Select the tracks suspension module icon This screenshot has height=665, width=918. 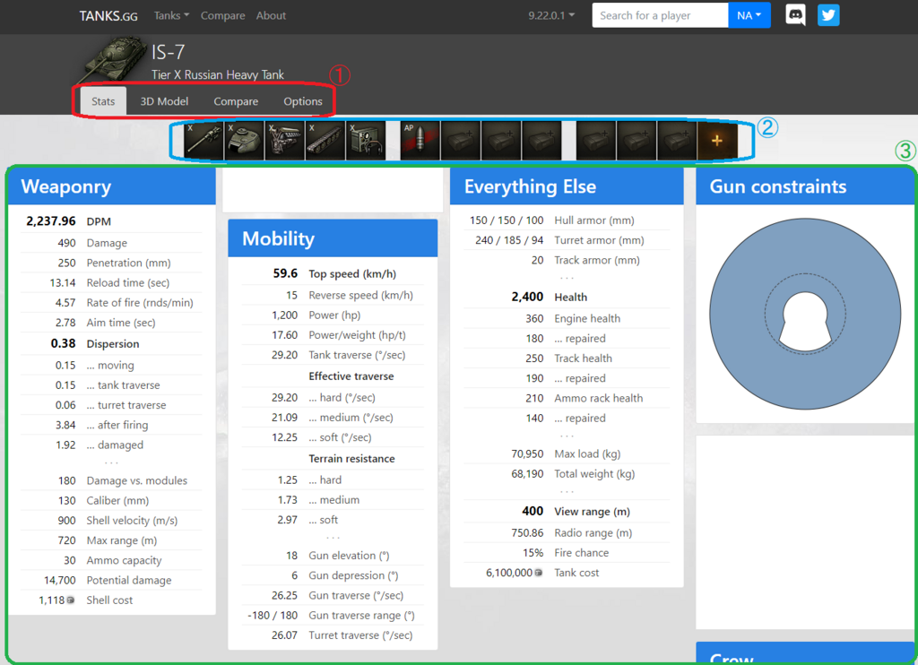pos(325,141)
